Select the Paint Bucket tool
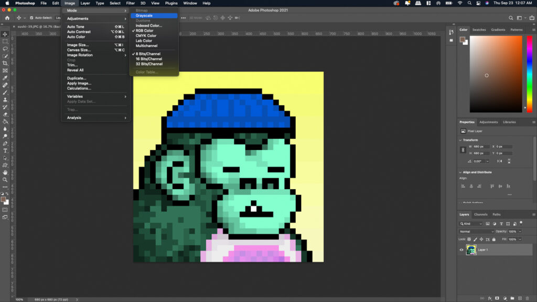 (x=5, y=122)
